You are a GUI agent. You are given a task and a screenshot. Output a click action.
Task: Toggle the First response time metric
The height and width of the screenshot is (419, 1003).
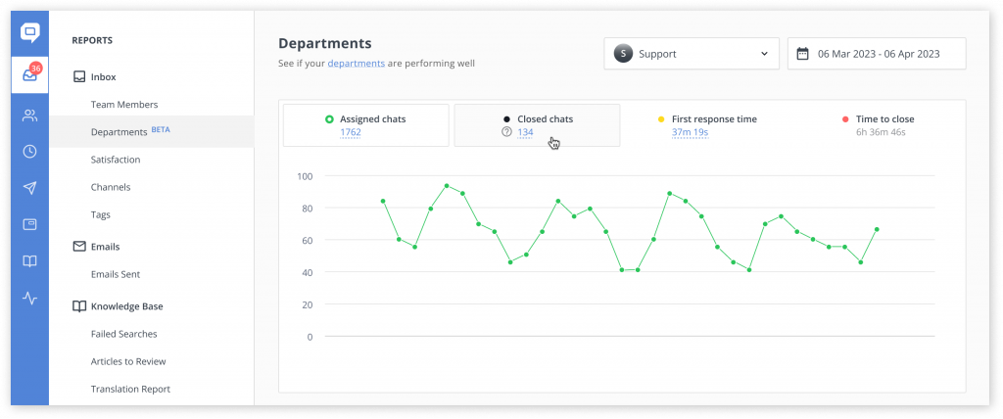[707, 125]
